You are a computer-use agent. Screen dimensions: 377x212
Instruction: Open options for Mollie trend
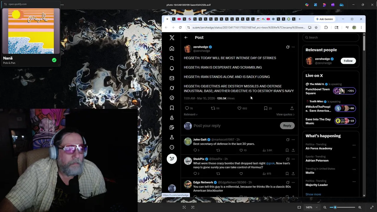(x=354, y=169)
